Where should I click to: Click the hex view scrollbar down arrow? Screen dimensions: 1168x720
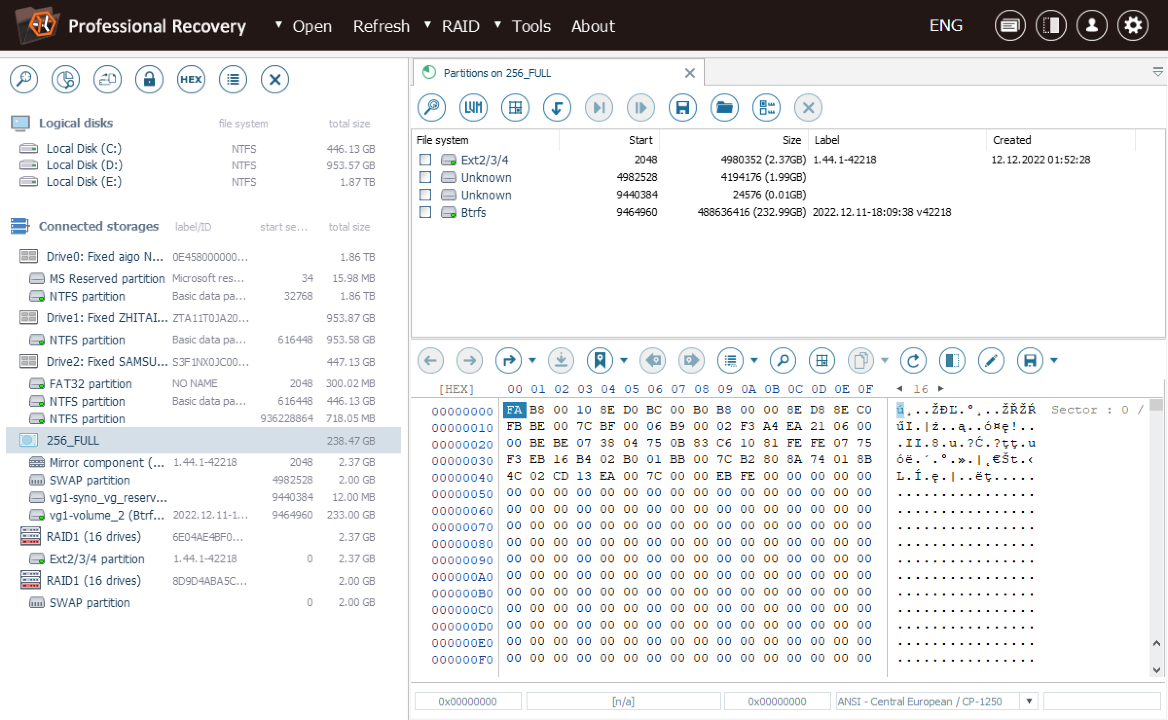point(1157,670)
